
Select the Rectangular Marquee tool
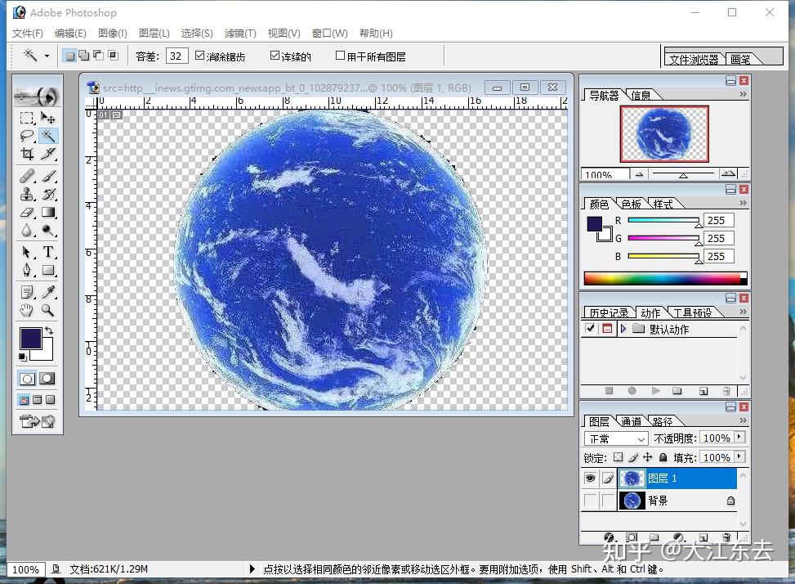point(28,118)
